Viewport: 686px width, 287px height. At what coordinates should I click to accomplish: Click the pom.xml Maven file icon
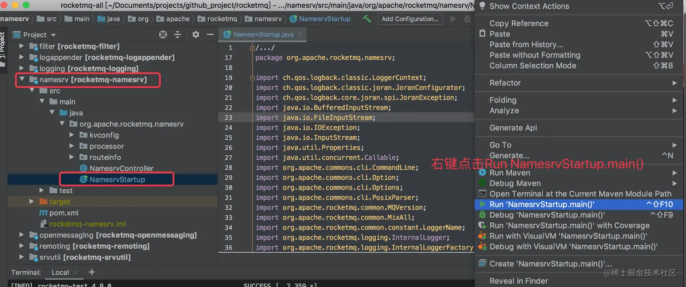click(x=43, y=213)
